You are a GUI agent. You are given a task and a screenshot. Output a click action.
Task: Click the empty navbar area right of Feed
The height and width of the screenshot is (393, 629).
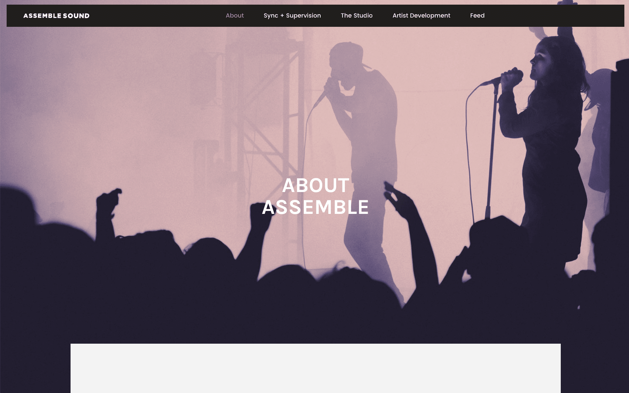pos(553,16)
